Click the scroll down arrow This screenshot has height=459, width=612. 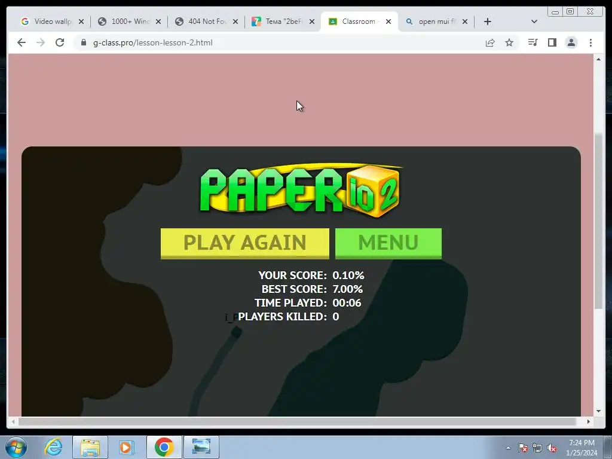pyautogui.click(x=598, y=411)
